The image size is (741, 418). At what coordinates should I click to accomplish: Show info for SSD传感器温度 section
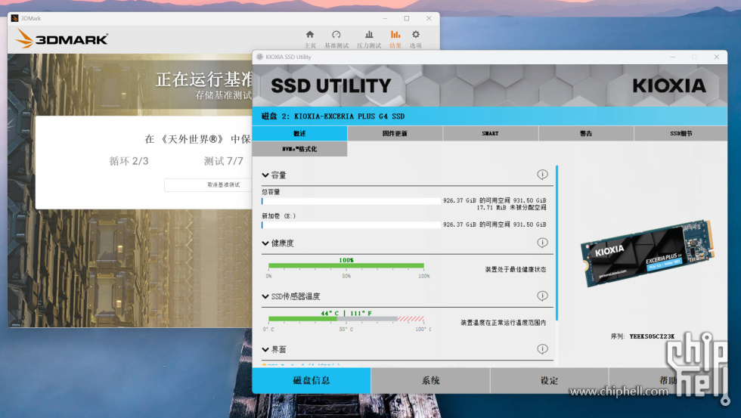[543, 296]
